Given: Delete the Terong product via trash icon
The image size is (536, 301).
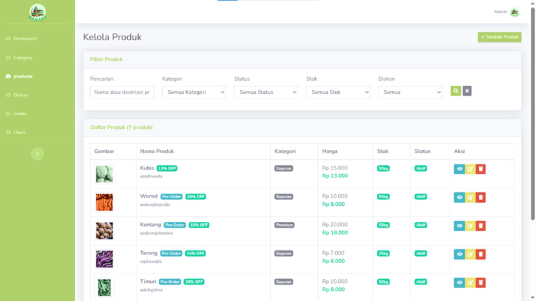Looking at the screenshot, I should [x=480, y=254].
